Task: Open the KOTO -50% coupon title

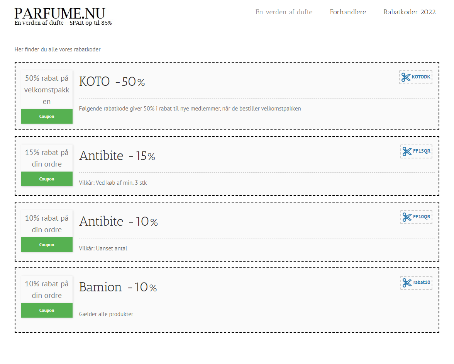Action: tap(112, 82)
